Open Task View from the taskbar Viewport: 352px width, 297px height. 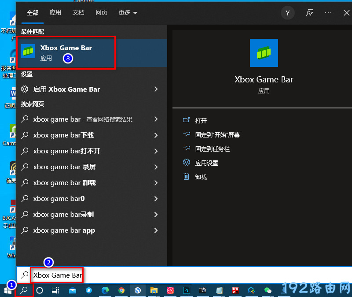(55, 290)
